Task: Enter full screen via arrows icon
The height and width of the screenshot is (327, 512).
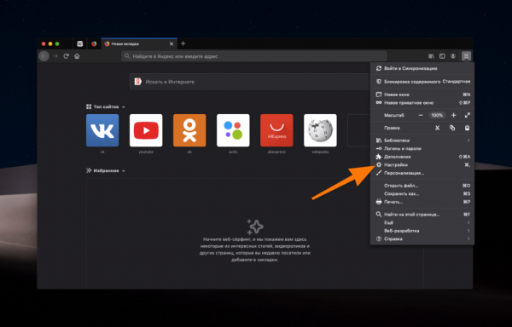Action: pyautogui.click(x=468, y=115)
